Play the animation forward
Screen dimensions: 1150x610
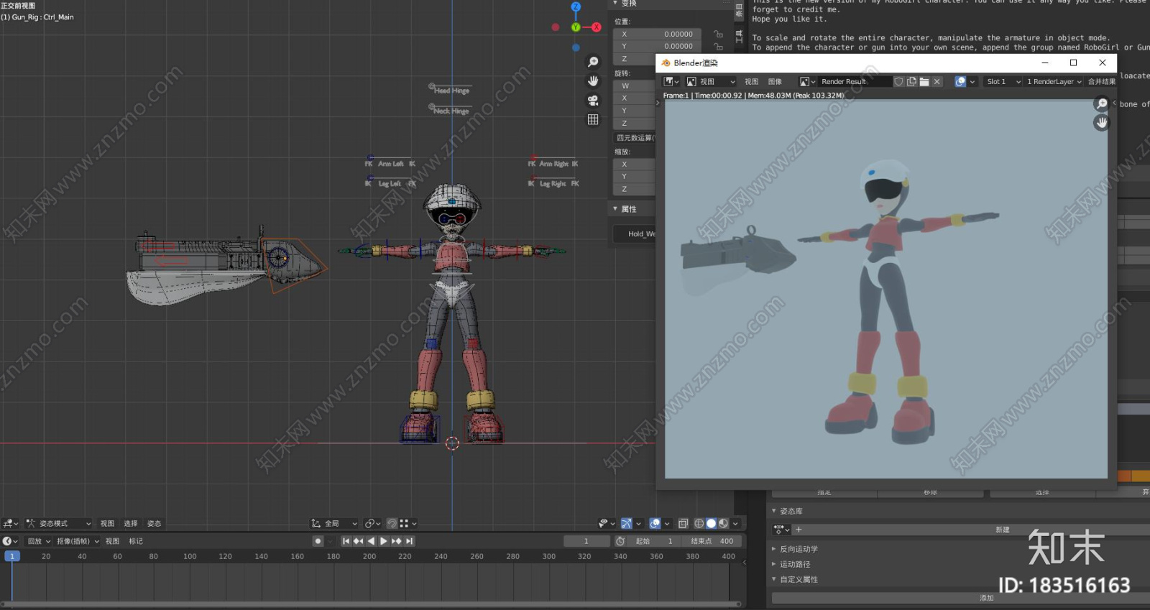(384, 541)
